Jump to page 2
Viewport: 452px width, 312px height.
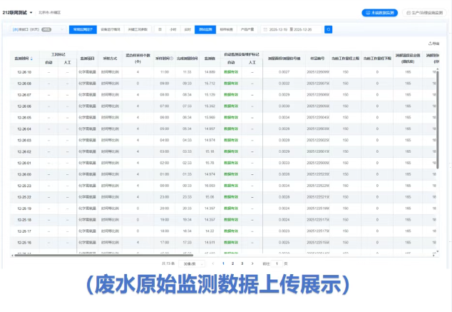point(231,263)
